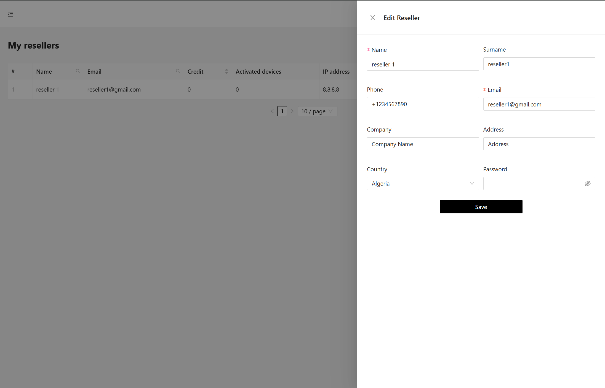Click the # column header

click(20, 71)
